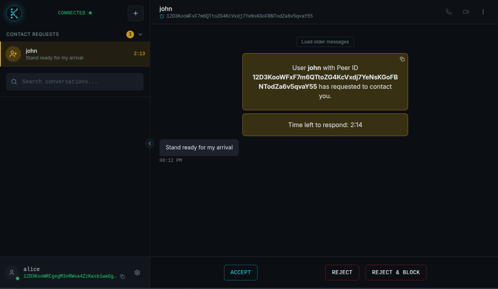Click the app logo in the top-left corner
Image resolution: width=498 pixels, height=289 pixels.
14,13
